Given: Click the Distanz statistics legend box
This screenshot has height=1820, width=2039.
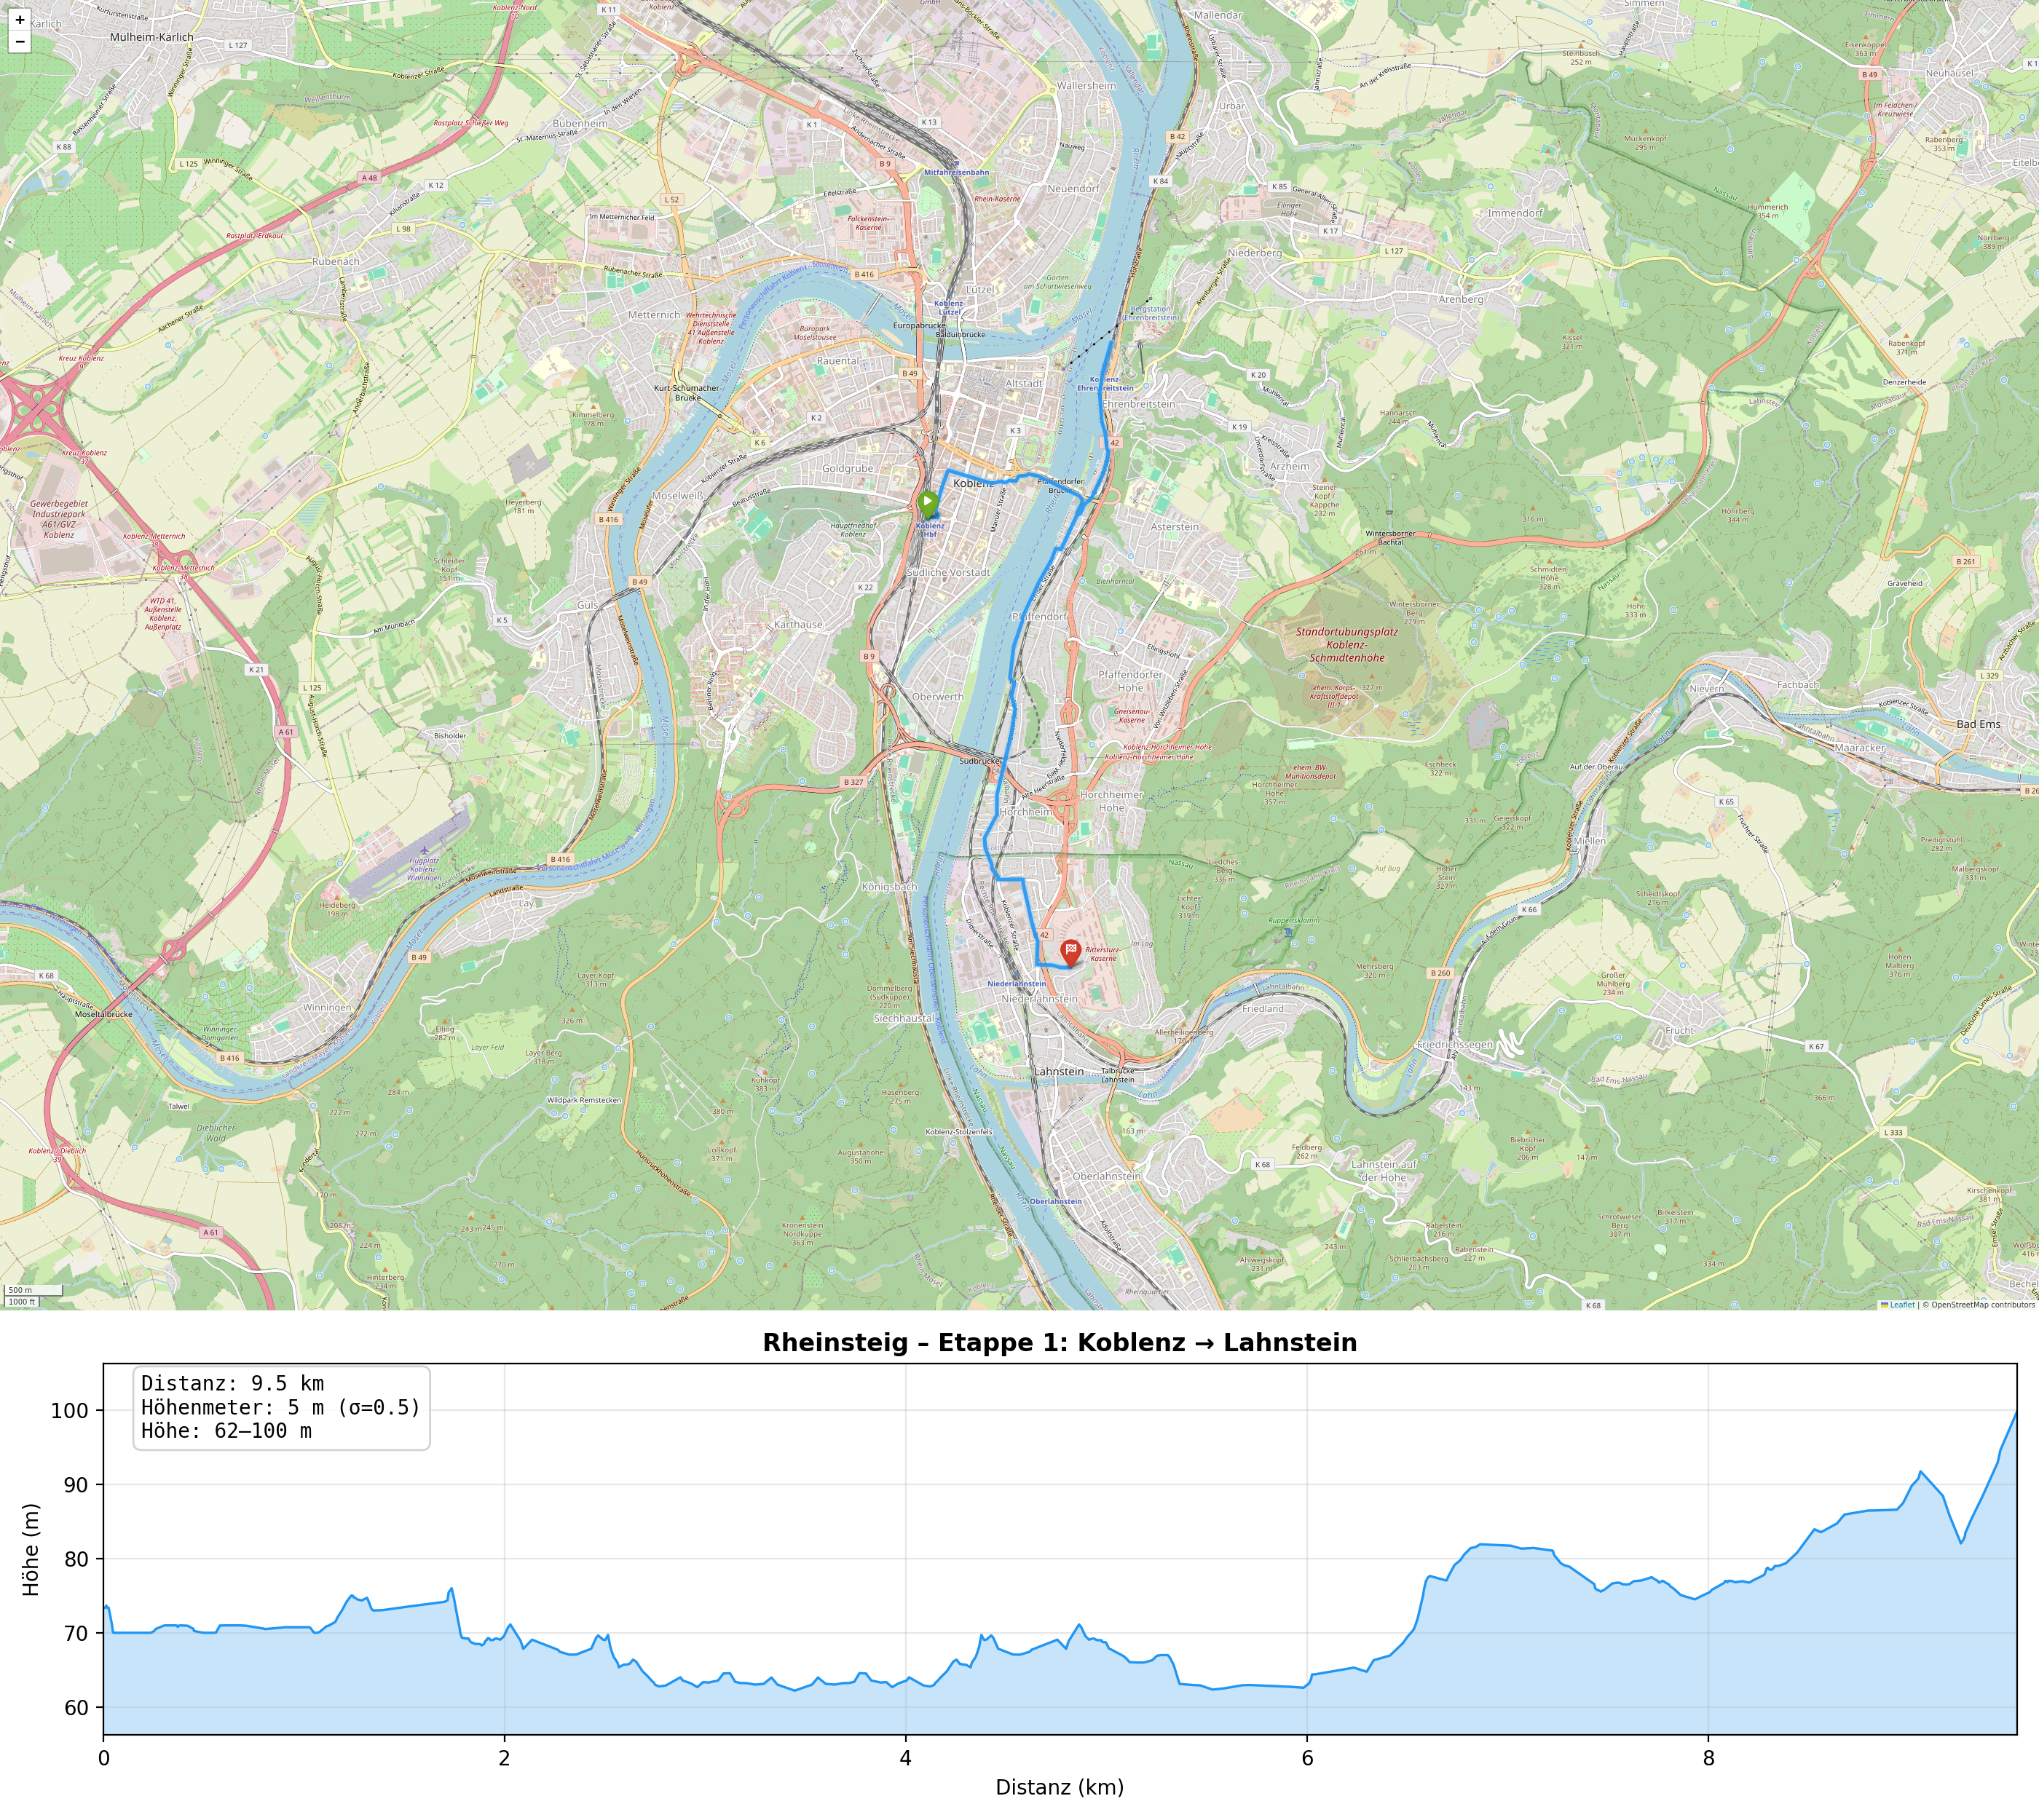Looking at the screenshot, I should pyautogui.click(x=281, y=1407).
